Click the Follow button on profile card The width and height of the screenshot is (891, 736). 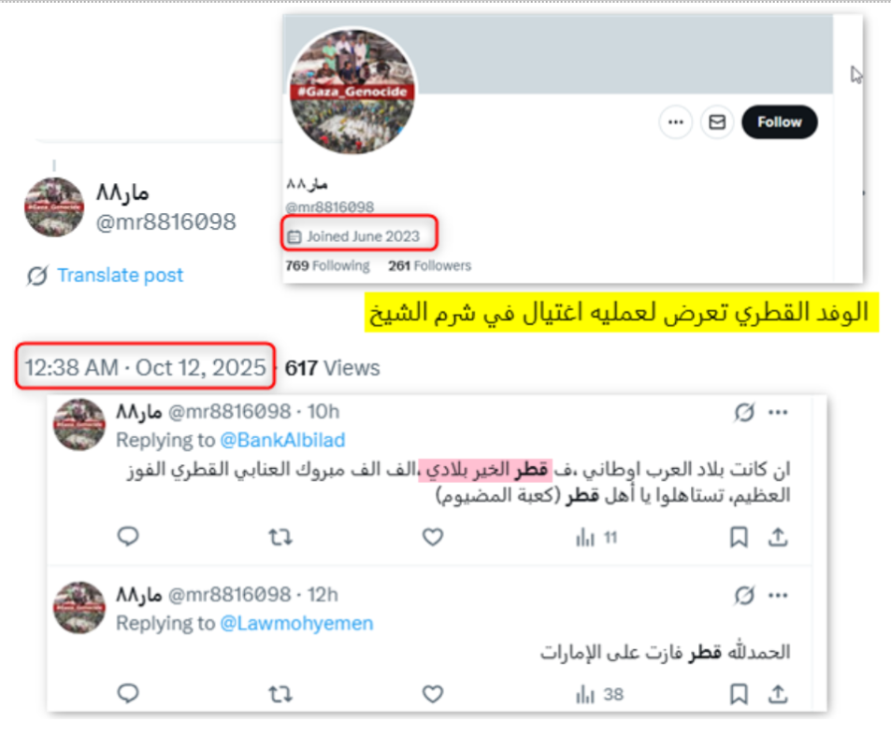point(779,122)
